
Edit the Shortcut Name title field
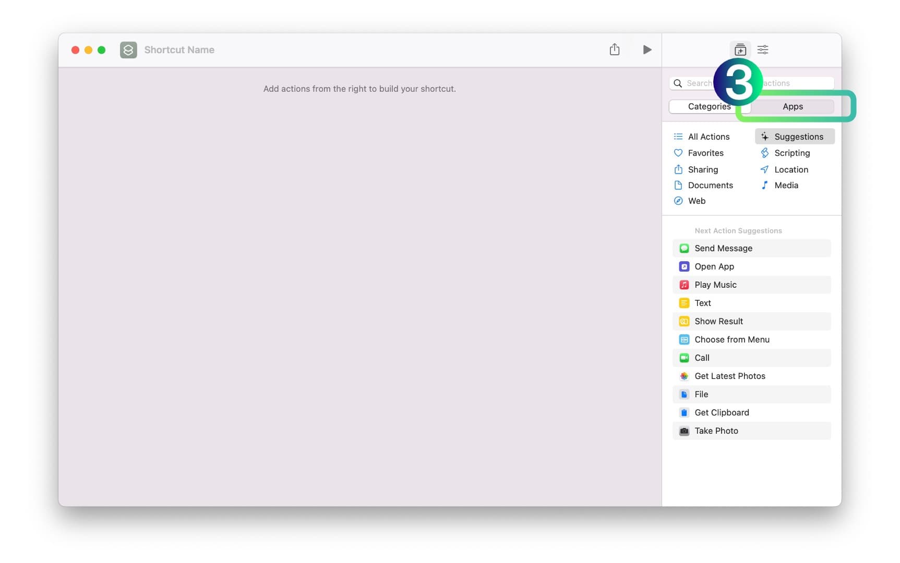click(x=179, y=50)
